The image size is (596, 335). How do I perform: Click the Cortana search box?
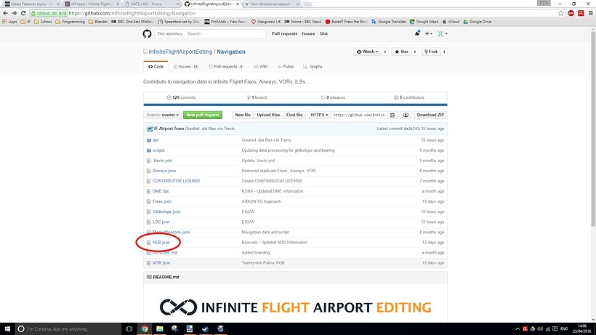(x=68, y=328)
